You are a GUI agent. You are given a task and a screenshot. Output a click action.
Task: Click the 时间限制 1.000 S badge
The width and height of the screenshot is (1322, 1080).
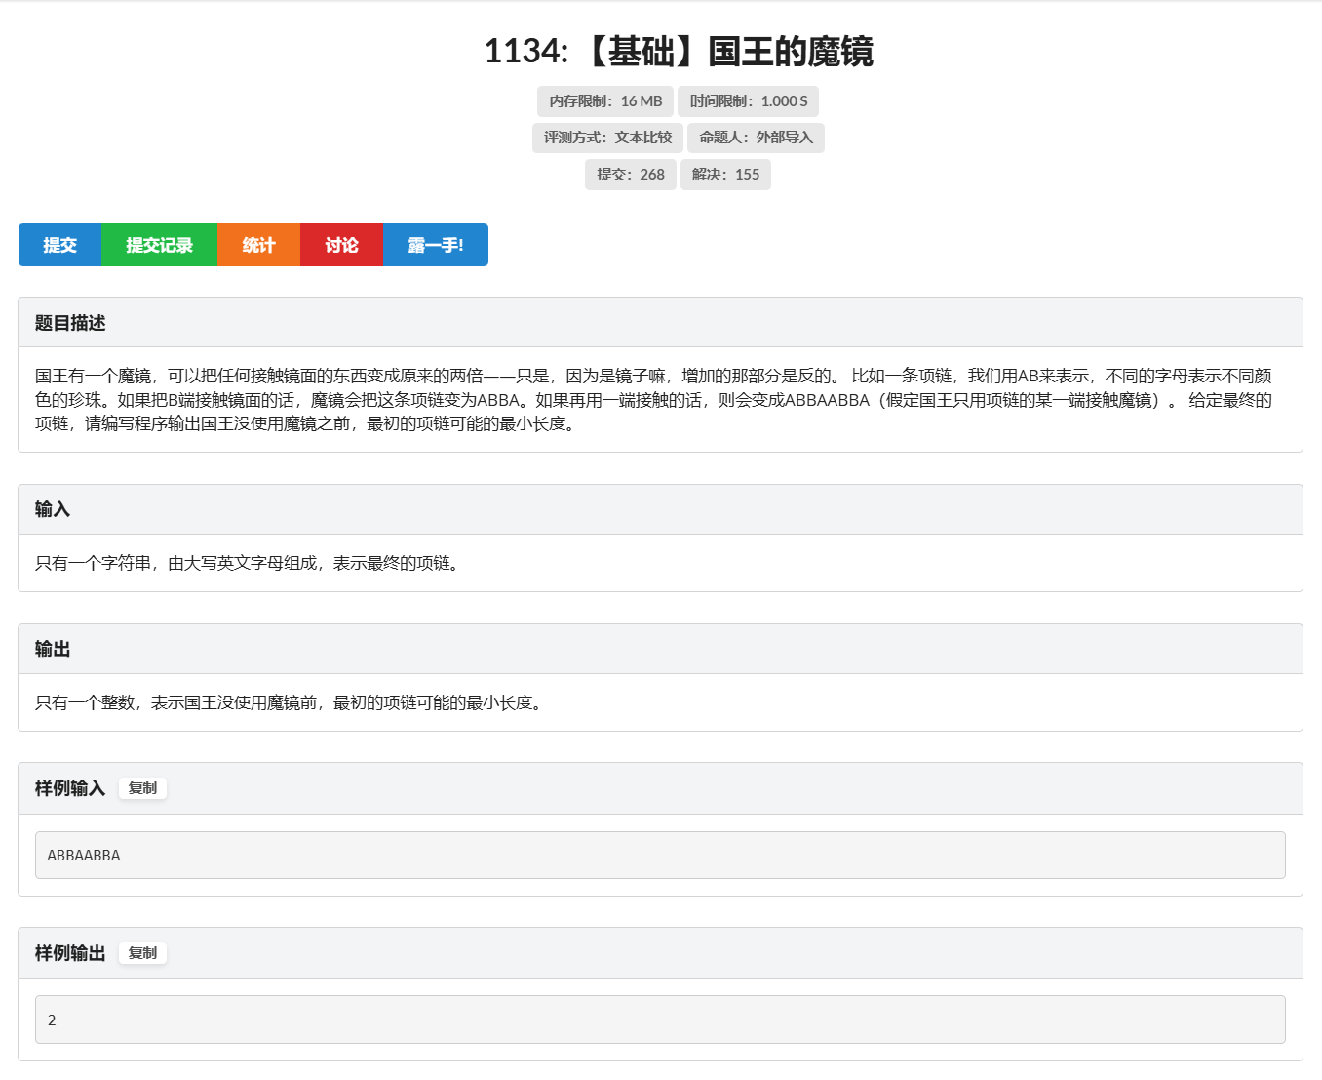(x=748, y=100)
